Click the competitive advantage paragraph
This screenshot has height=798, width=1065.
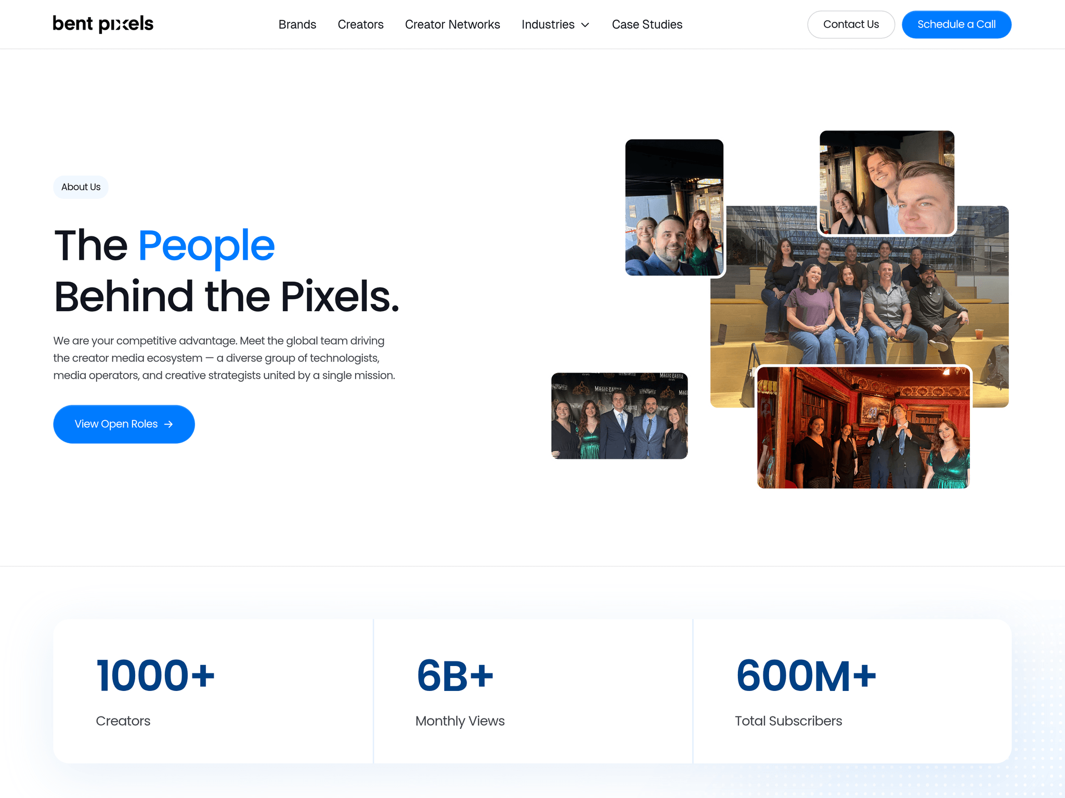pyautogui.click(x=224, y=358)
